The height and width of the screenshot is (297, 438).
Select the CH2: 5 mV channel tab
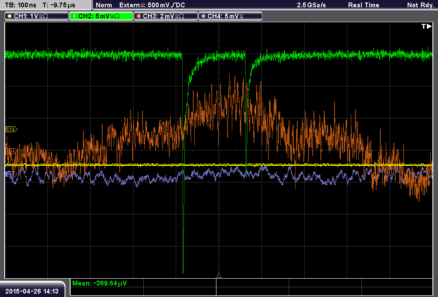pyautogui.click(x=101, y=16)
